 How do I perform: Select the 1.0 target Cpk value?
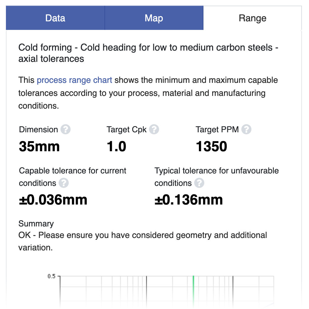coord(116,147)
